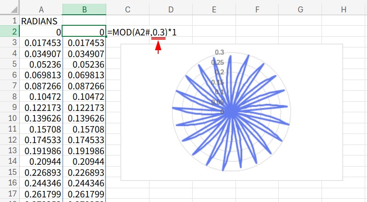367x202 pixels.
Task: Select cell A5 with value 0.05236
Action: (41, 64)
